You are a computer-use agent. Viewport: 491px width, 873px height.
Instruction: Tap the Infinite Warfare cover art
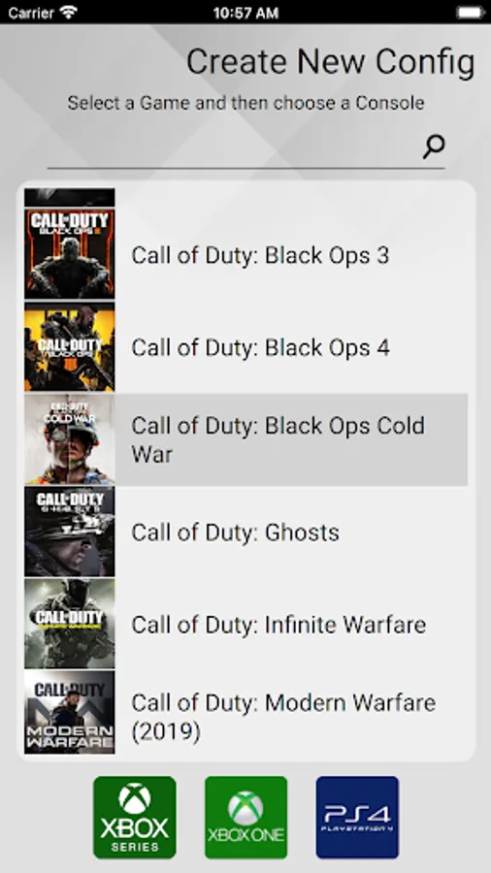pyautogui.click(x=70, y=624)
